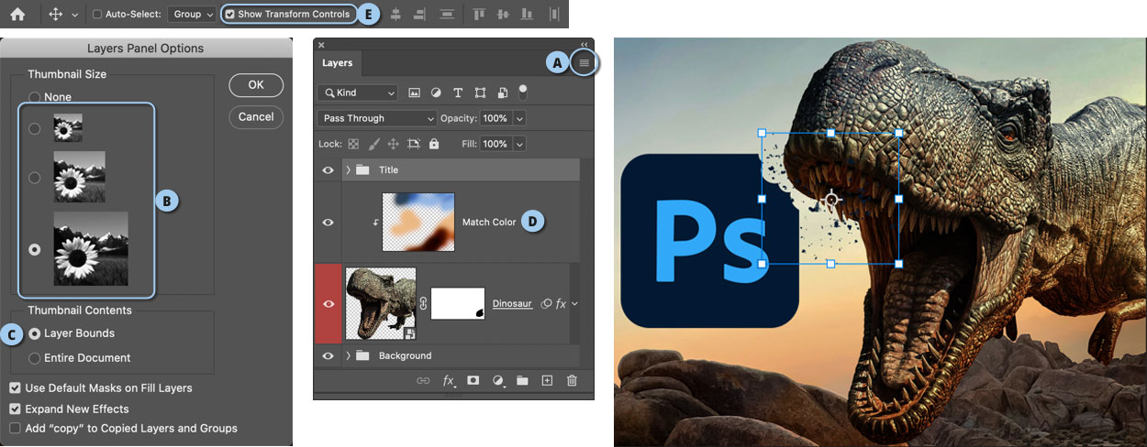
Task: Click the Dinosaur layer thumbnail
Action: click(x=381, y=303)
